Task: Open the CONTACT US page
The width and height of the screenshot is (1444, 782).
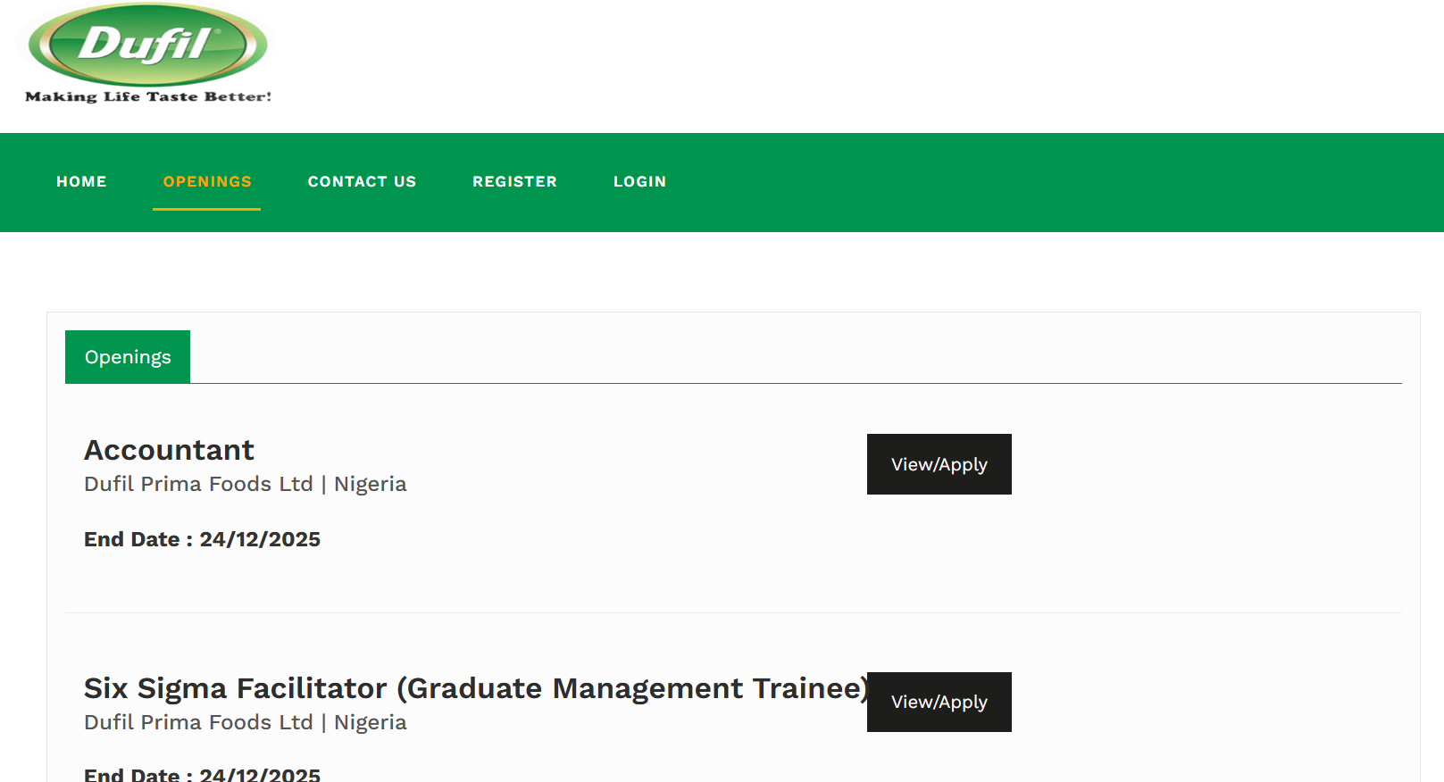Action: pos(362,181)
